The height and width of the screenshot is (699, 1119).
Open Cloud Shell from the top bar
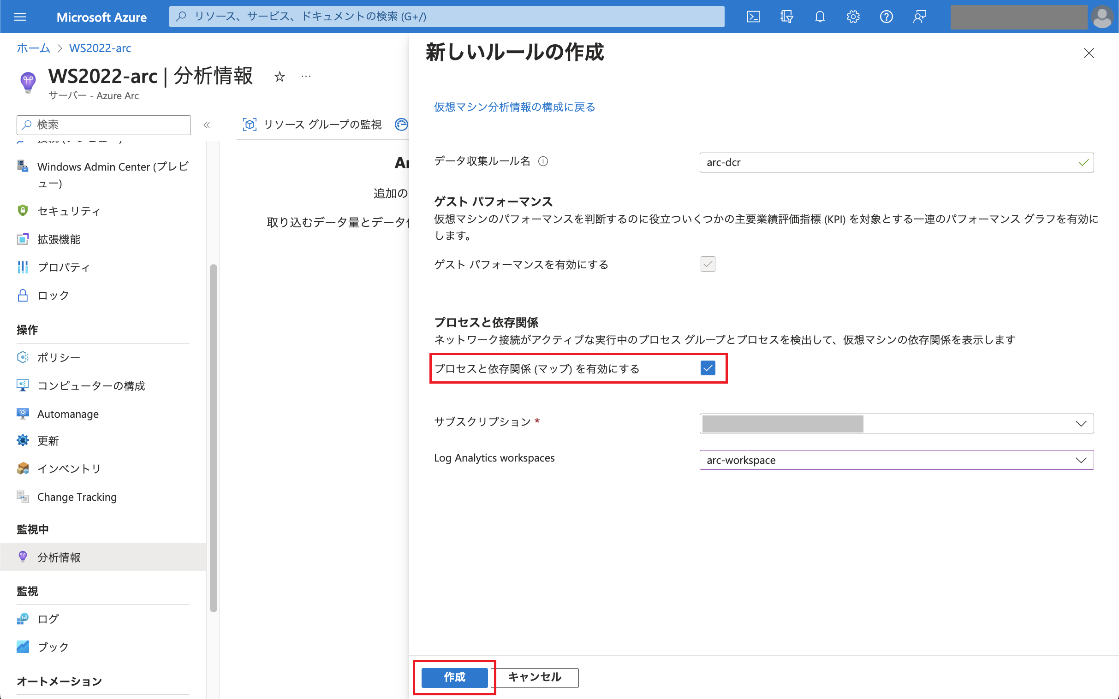pos(753,17)
